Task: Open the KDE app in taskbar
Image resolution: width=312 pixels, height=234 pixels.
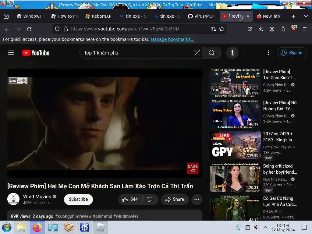Action: 85,227
